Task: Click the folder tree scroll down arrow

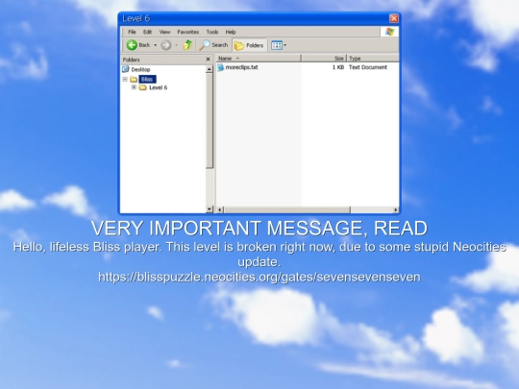Action: [x=210, y=209]
